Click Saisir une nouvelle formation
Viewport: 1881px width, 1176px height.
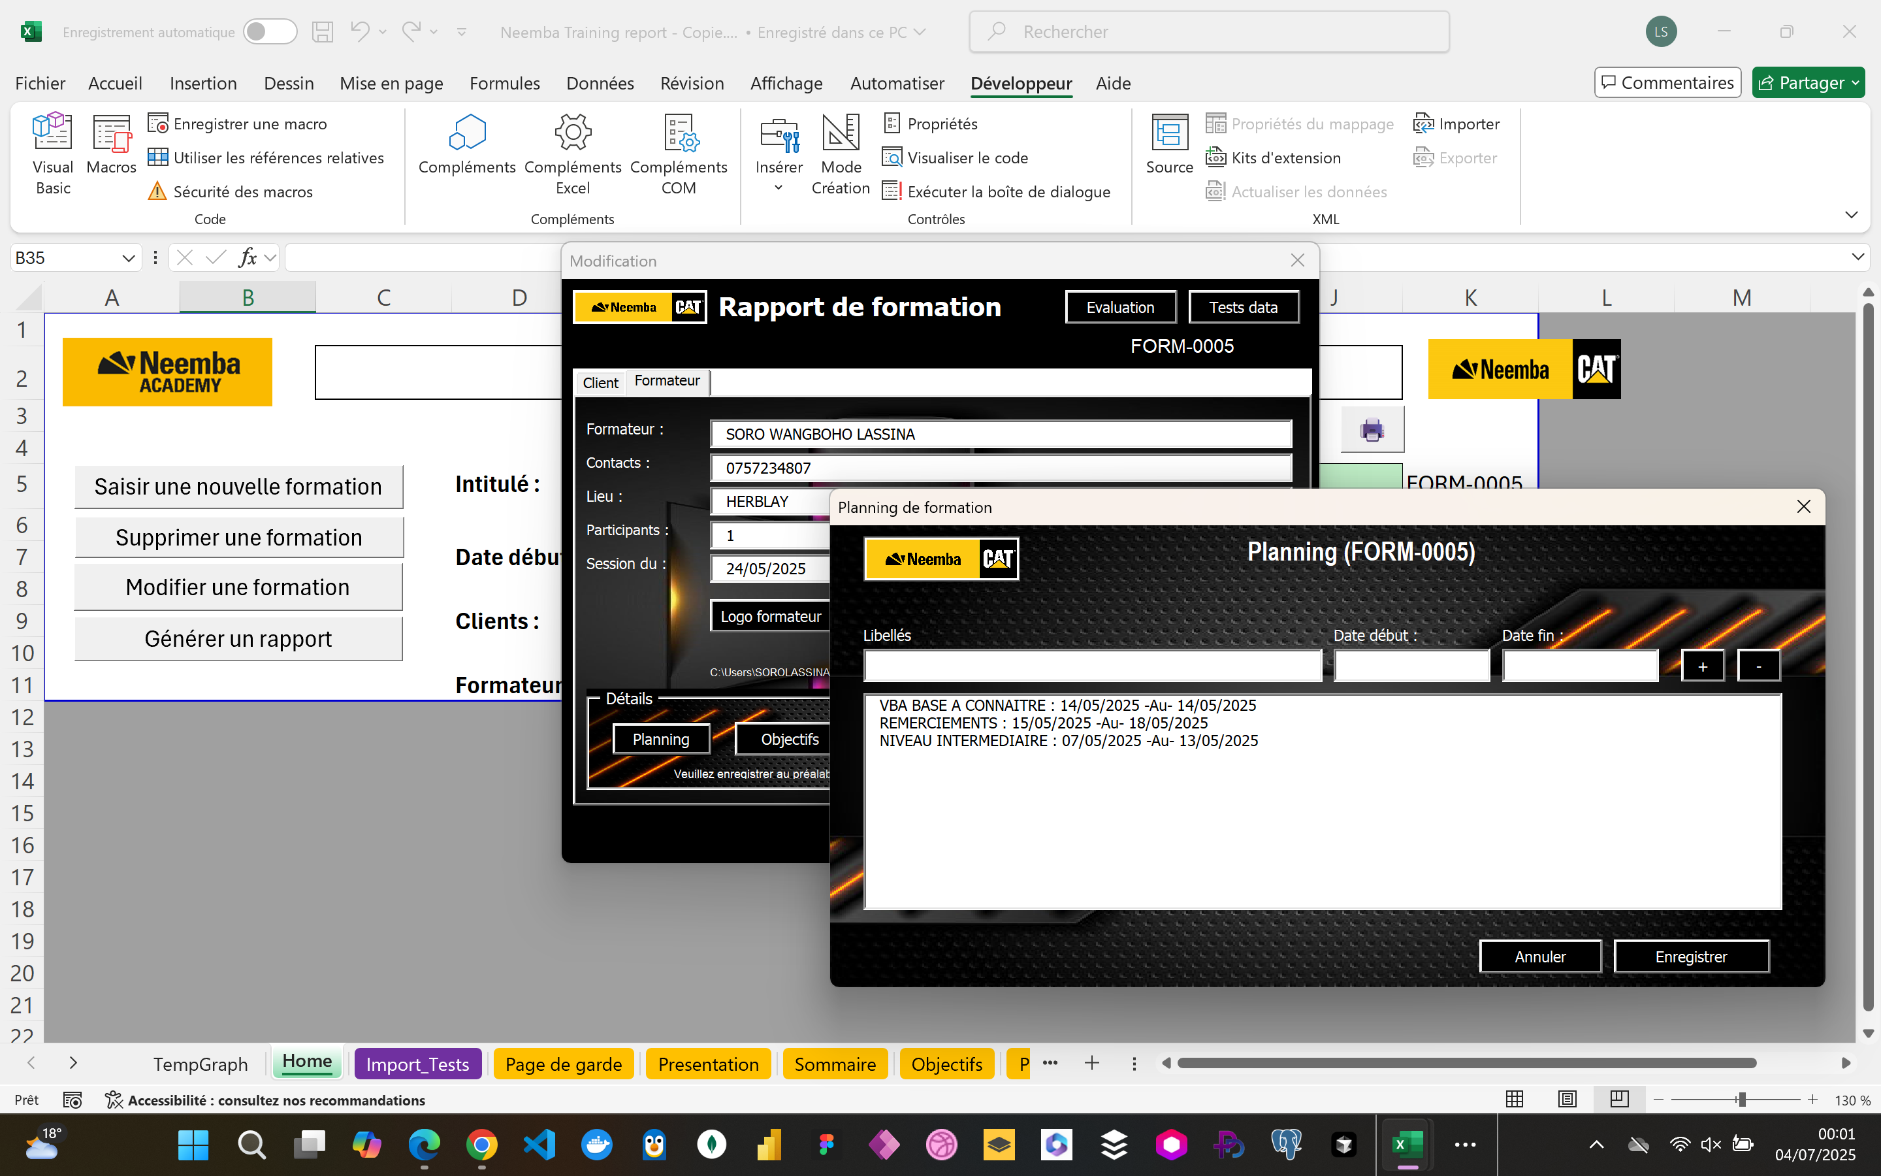pos(238,487)
